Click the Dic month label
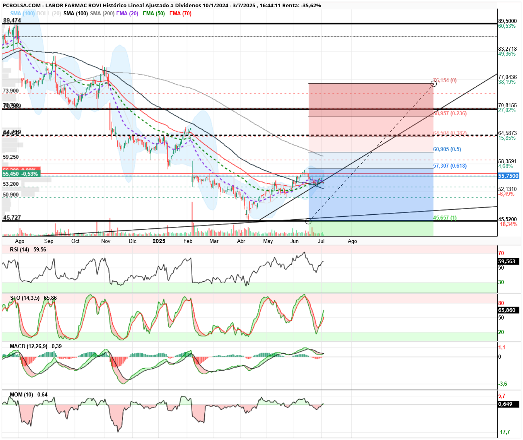Screen dimensions: 523x440 [133, 241]
